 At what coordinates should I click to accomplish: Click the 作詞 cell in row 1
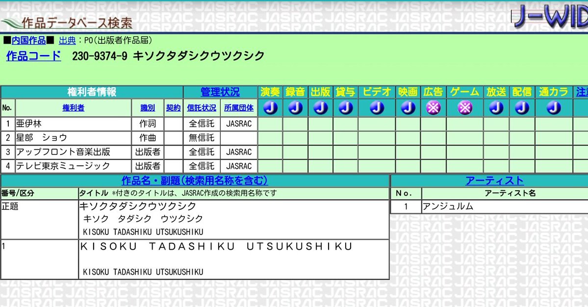(x=148, y=124)
